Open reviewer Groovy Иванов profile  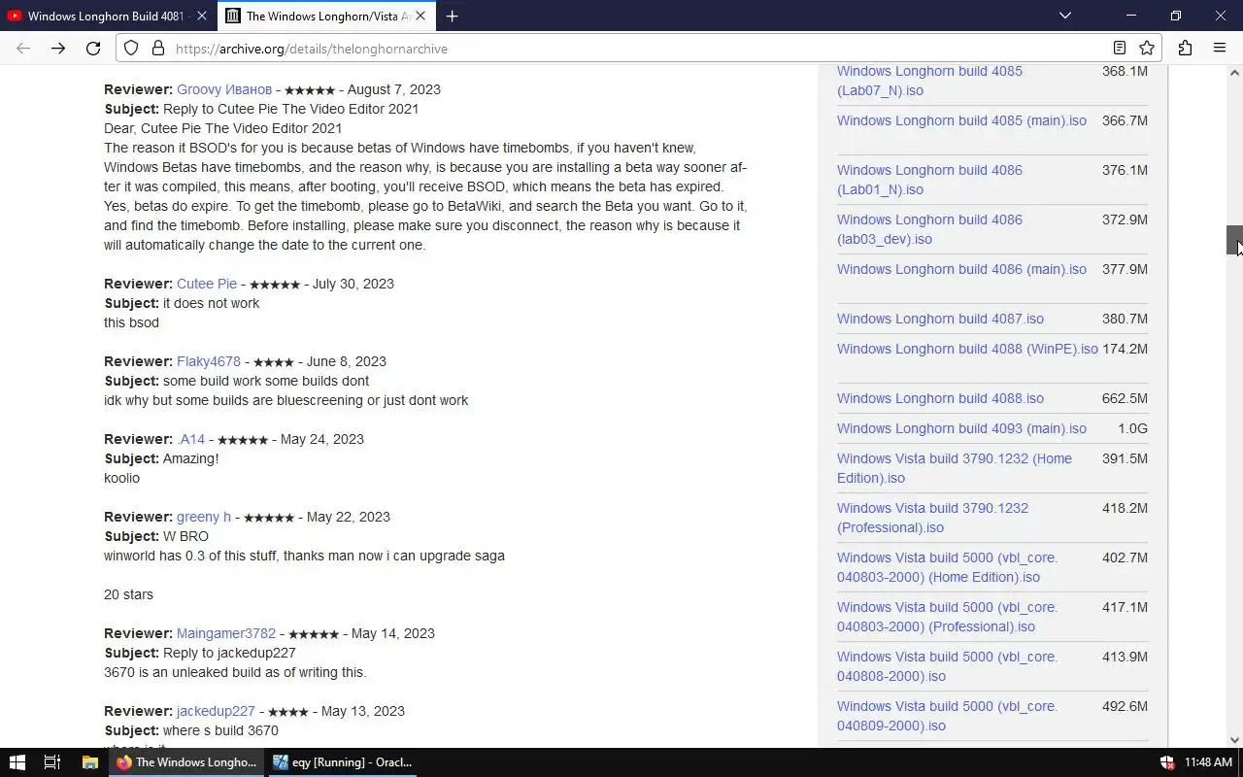(x=224, y=89)
